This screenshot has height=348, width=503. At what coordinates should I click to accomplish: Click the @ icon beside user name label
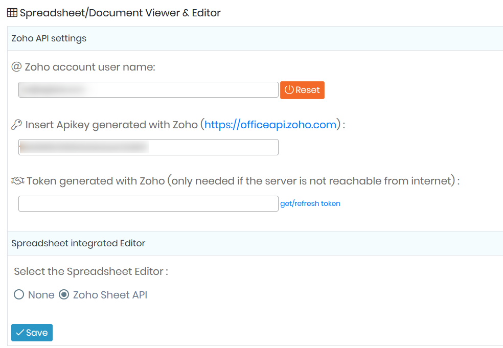tap(16, 67)
